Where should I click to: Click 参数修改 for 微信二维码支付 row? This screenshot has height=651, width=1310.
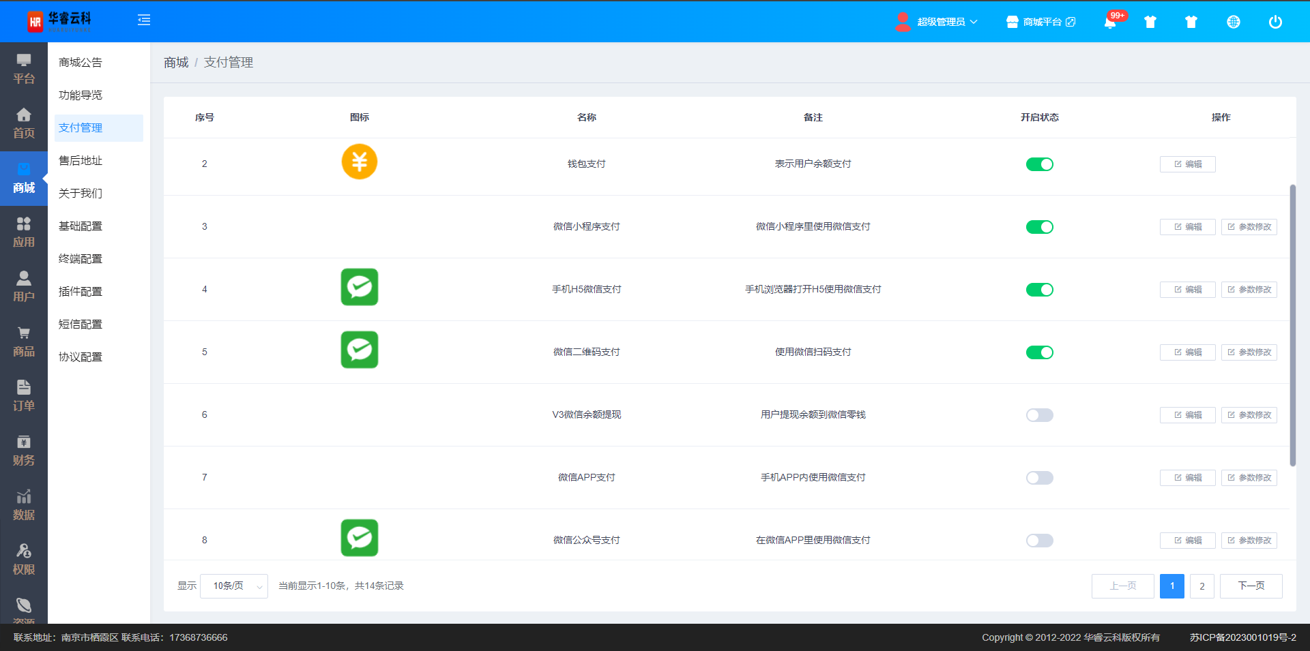coord(1249,352)
